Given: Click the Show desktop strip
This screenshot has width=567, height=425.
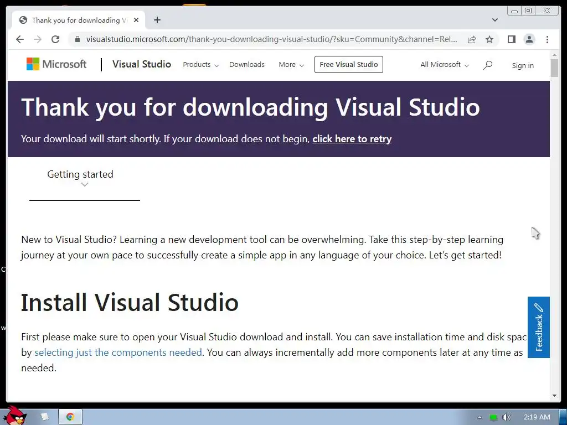Looking at the screenshot, I should (563, 417).
